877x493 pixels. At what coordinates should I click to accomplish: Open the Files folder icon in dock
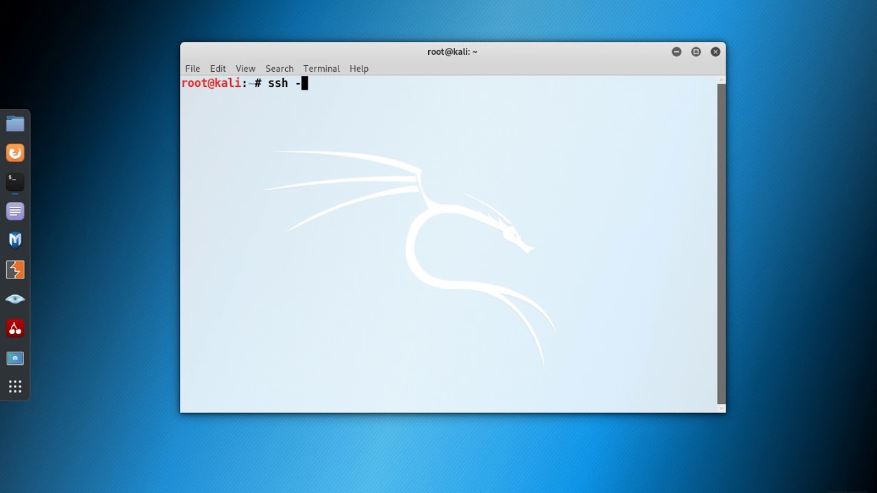tap(15, 123)
